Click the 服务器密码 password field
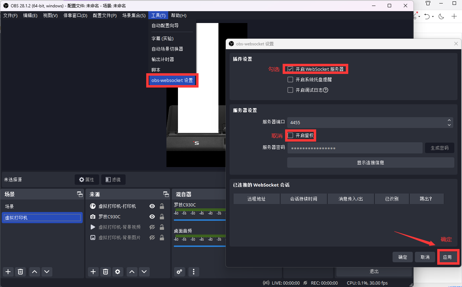Image resolution: width=462 pixels, height=287 pixels. 355,148
